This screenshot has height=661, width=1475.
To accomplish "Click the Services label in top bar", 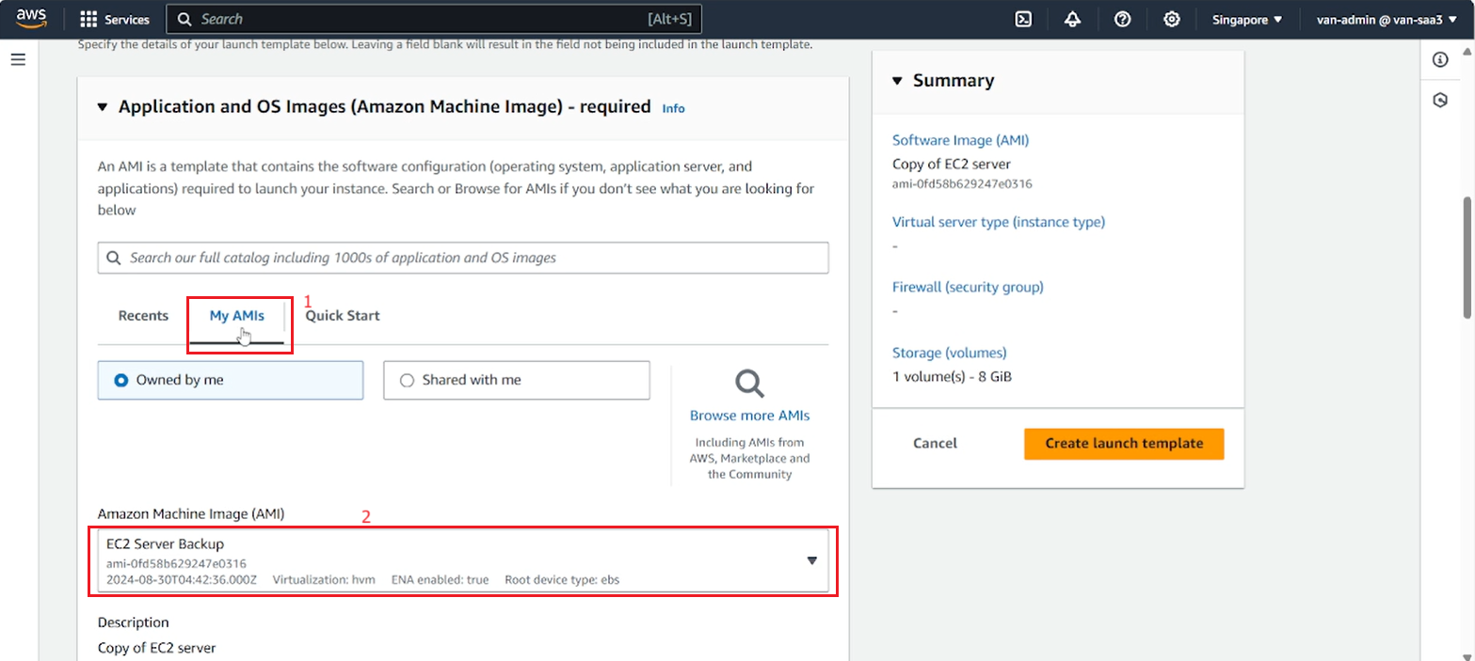I will [x=127, y=19].
